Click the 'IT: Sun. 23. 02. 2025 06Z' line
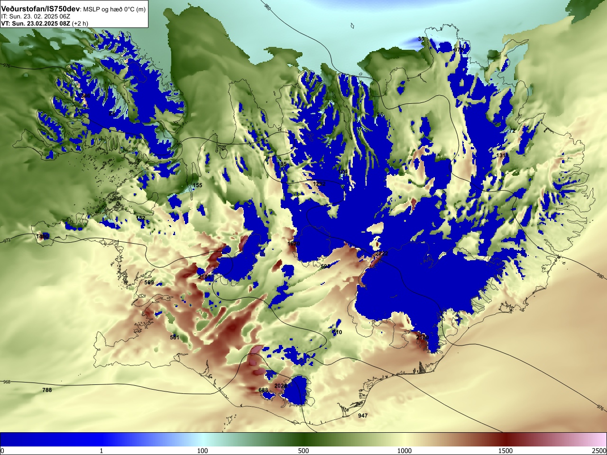 click(36, 17)
